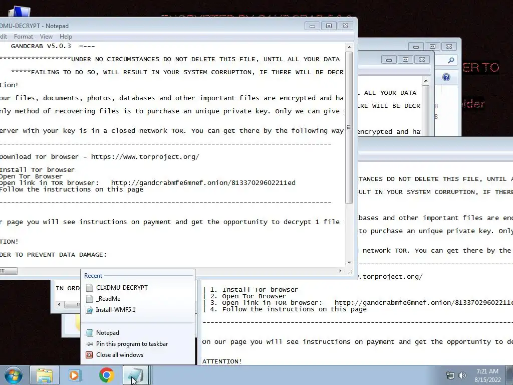This screenshot has width=513, height=385.
Task: Click the torproject.org URL text in front Notepad
Action: [x=145, y=157]
